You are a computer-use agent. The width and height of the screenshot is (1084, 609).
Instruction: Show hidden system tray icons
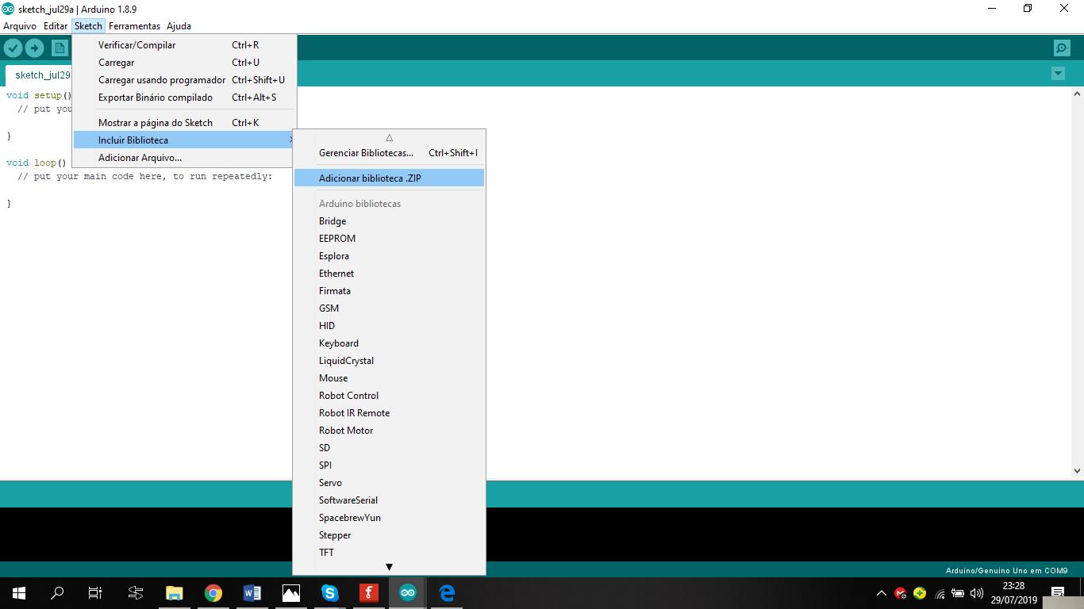(x=881, y=593)
